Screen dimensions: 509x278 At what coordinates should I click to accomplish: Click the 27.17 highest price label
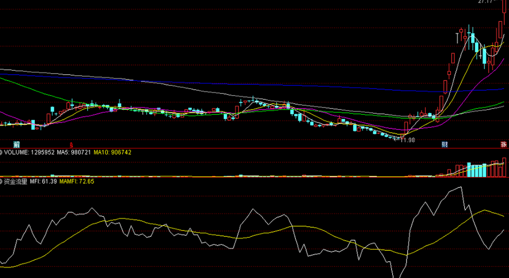[486, 2]
